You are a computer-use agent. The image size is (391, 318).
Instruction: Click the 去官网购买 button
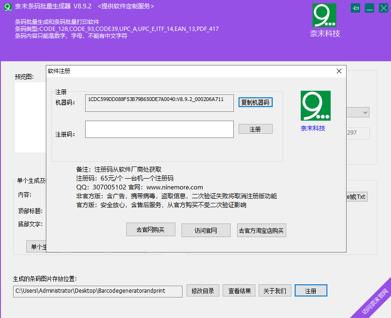151,230
